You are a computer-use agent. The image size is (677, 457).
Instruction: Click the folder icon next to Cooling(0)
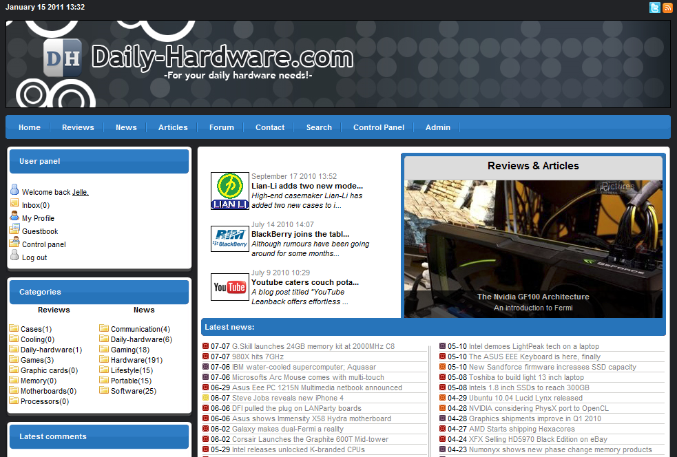[x=14, y=339]
